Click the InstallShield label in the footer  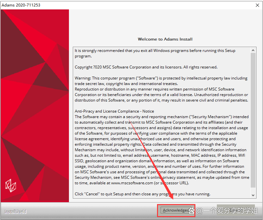15,212
